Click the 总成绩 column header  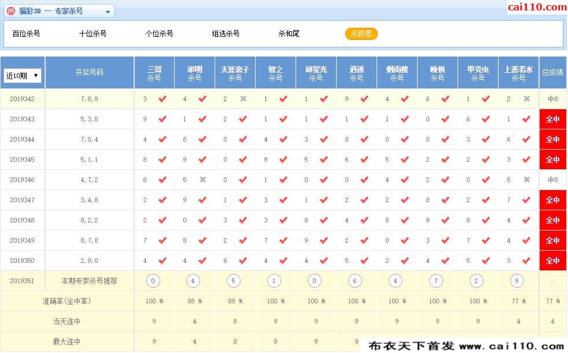[x=553, y=73]
